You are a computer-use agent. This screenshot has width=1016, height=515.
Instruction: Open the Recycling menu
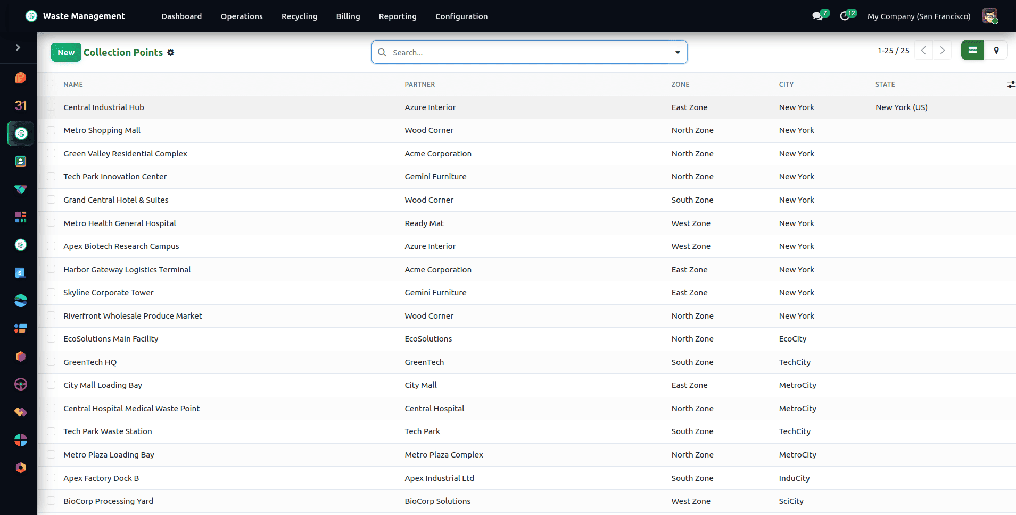[x=299, y=16]
